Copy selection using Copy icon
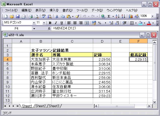Viewport: 160px width, 116px height. pos(63,16)
